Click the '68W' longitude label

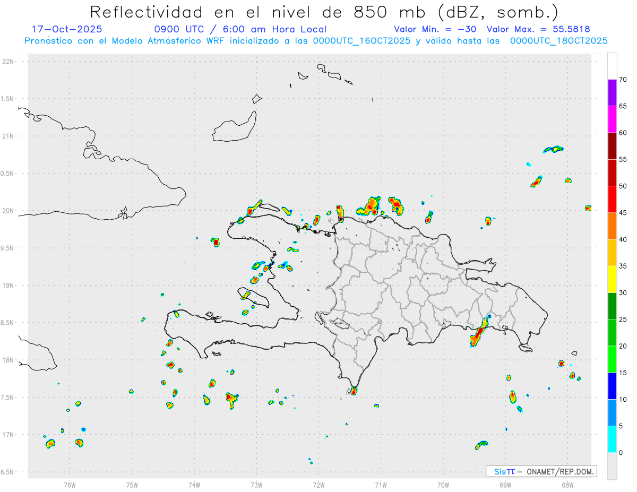567,485
